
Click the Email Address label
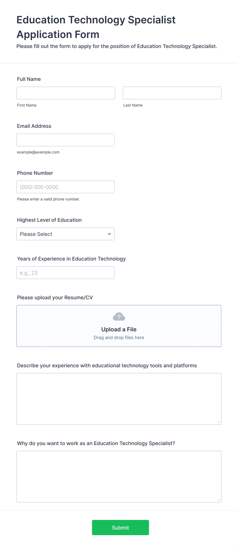pyautogui.click(x=34, y=126)
